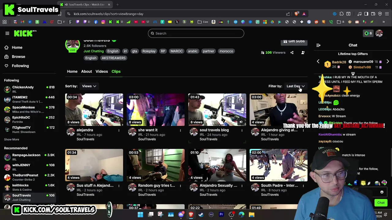Open Reddit bookmark in bookmarks bar

pos(316,22)
